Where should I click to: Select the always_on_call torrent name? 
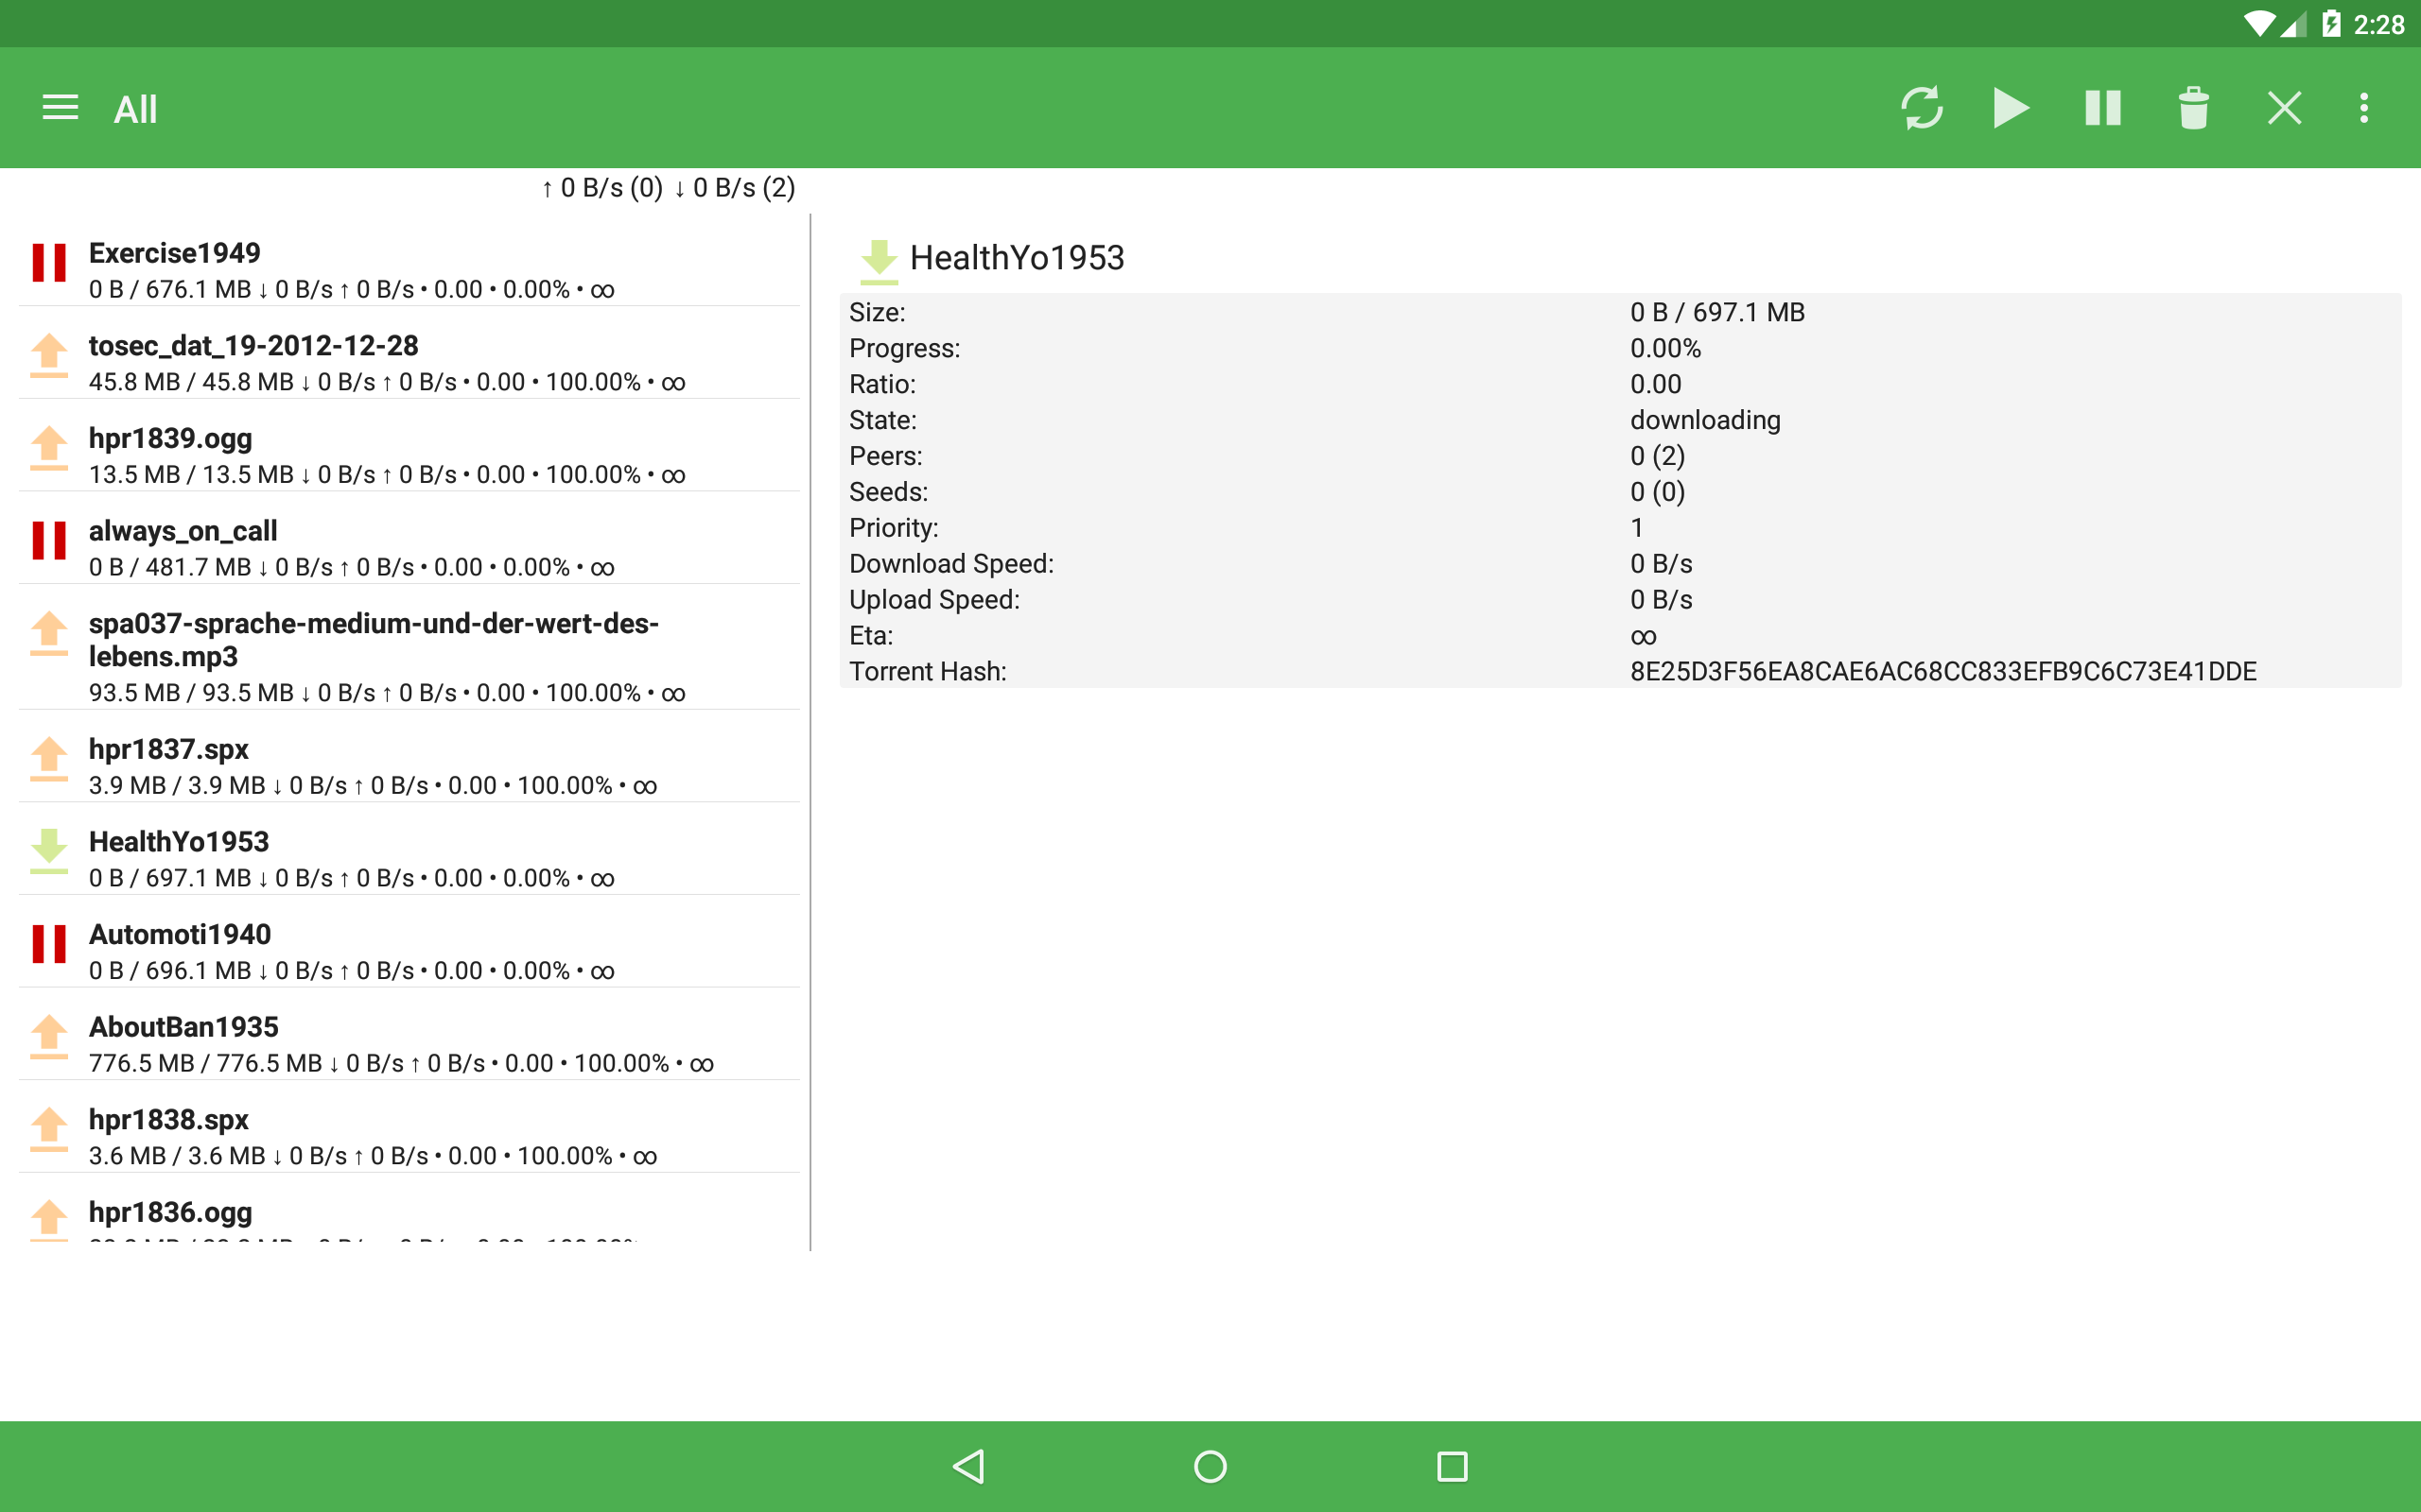coord(183,531)
